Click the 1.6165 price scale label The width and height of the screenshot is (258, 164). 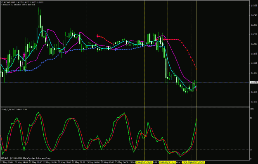pos(254,92)
